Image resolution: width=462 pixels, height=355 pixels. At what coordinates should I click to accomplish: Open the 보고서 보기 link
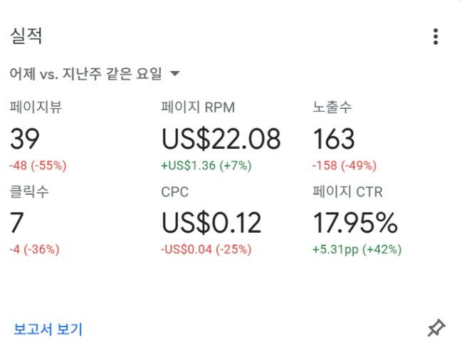(x=48, y=329)
